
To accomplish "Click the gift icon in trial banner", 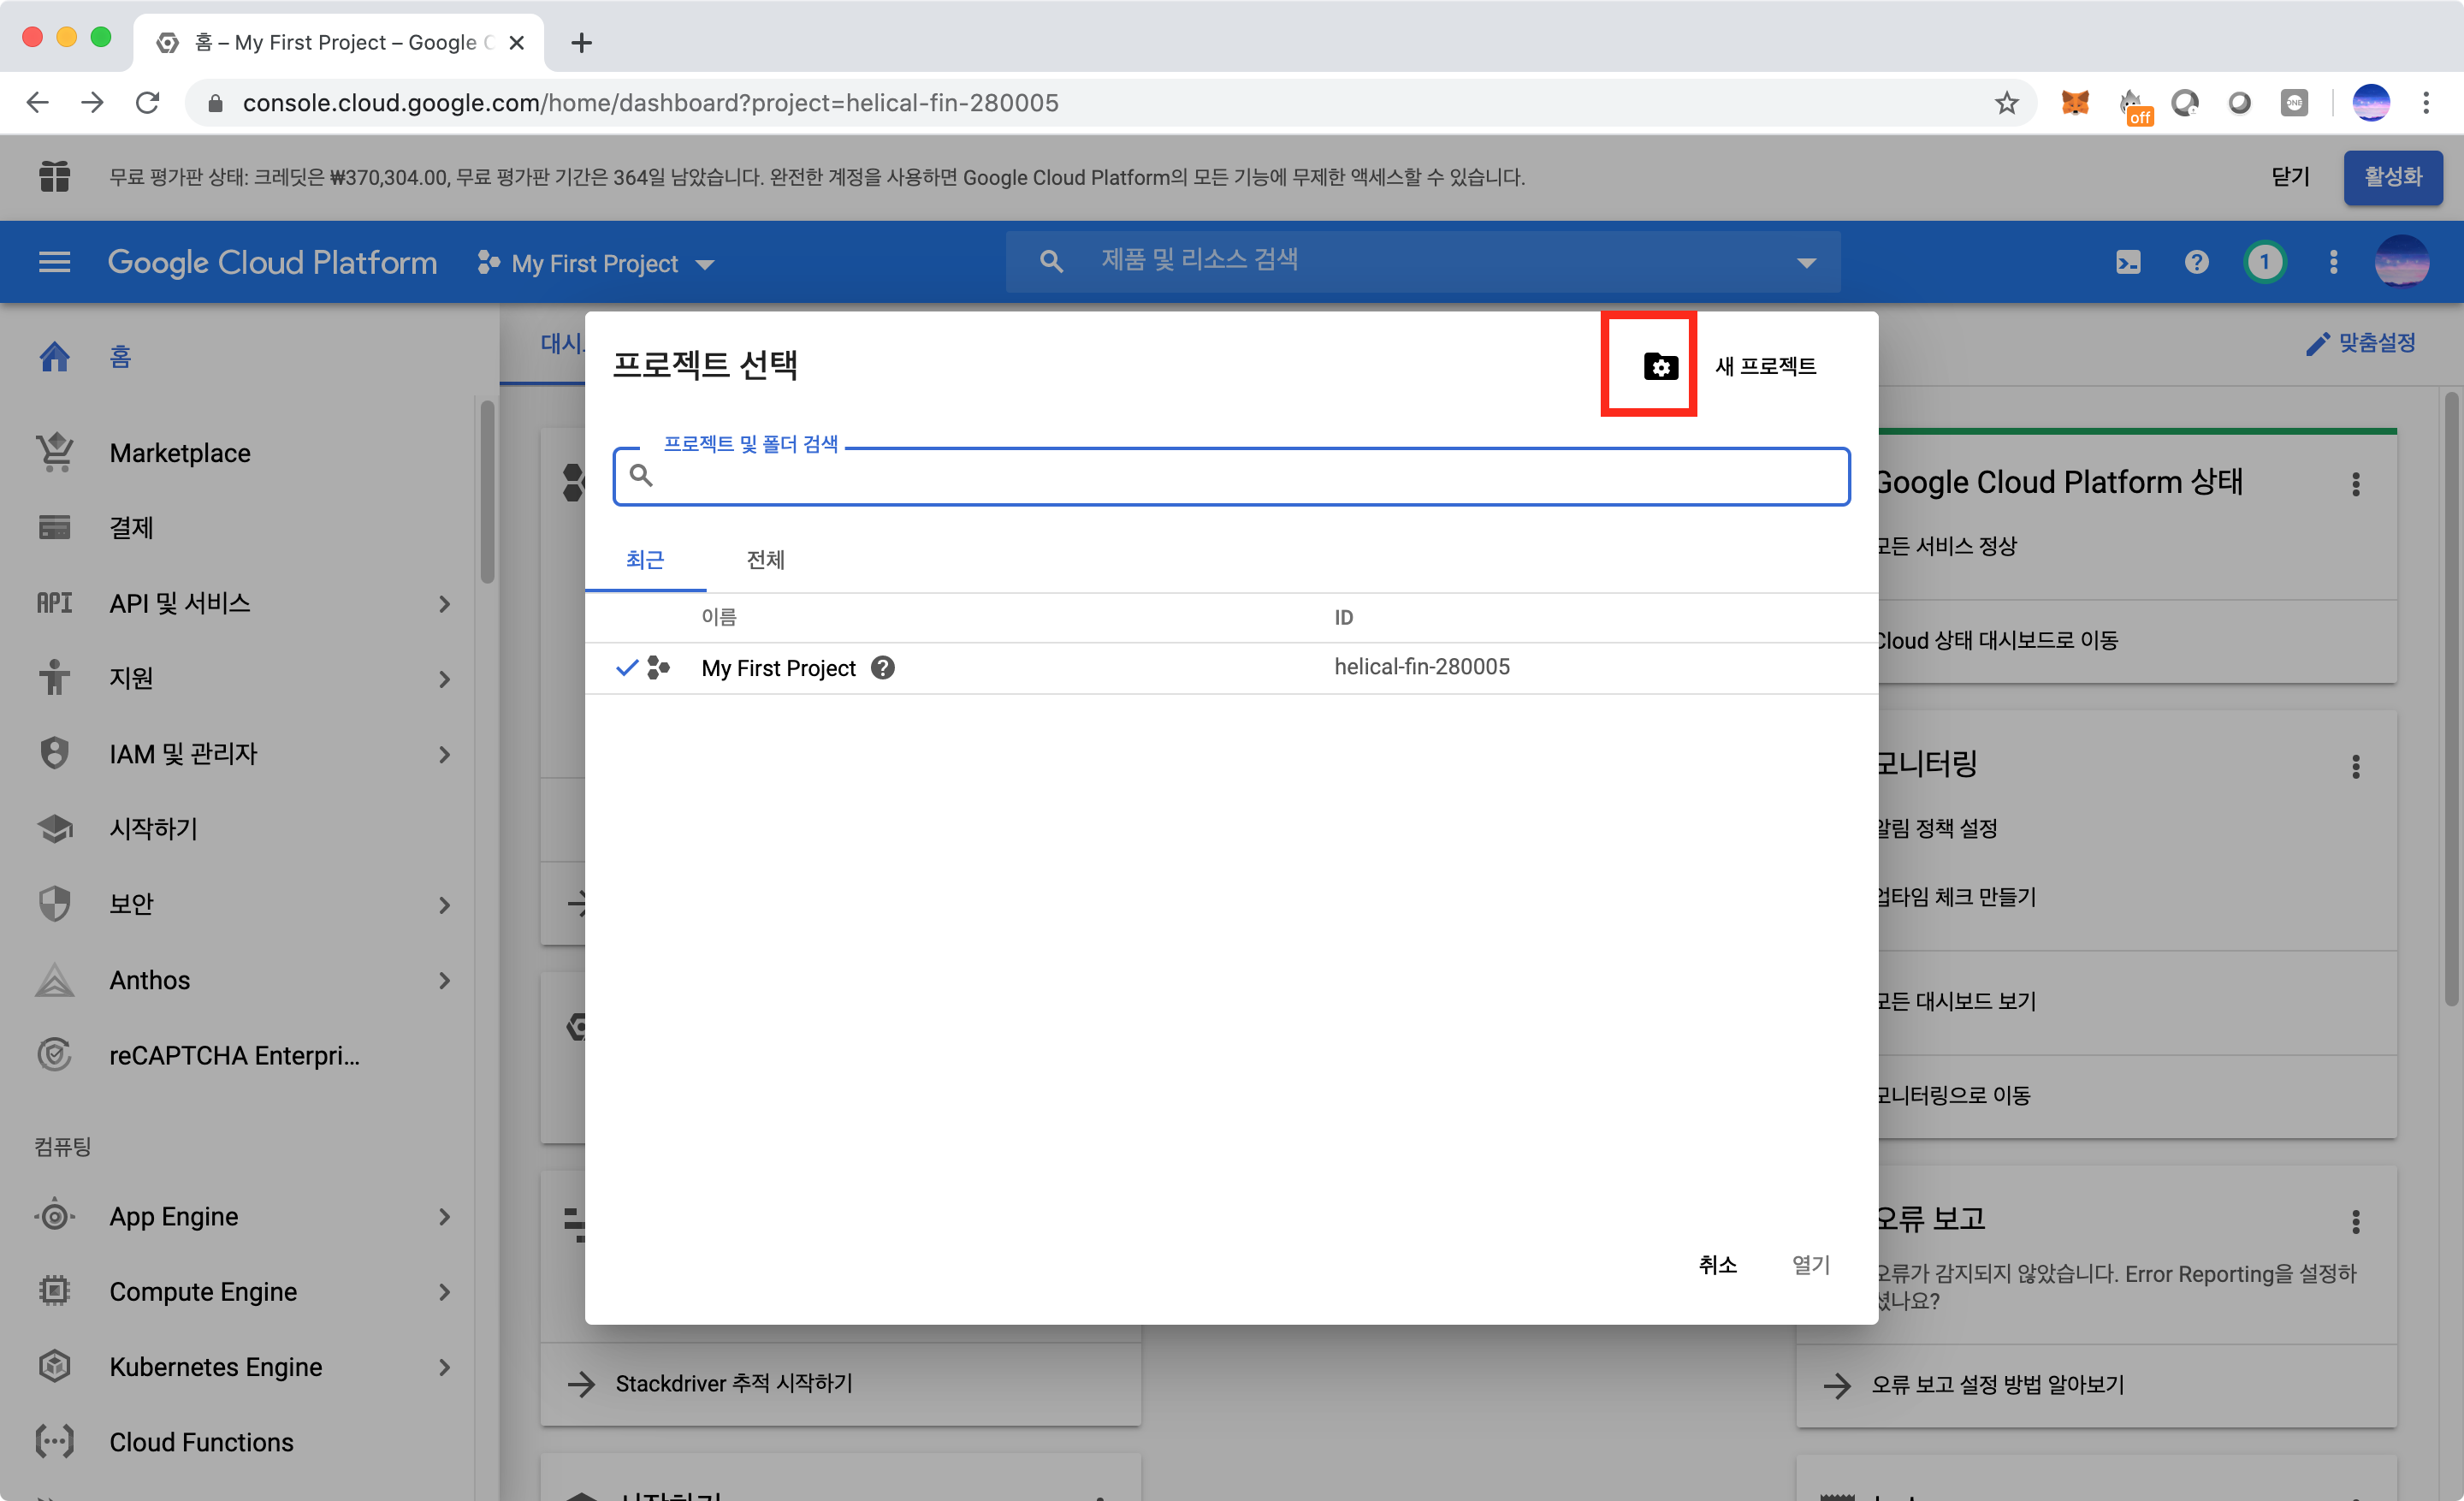I will click(x=54, y=177).
